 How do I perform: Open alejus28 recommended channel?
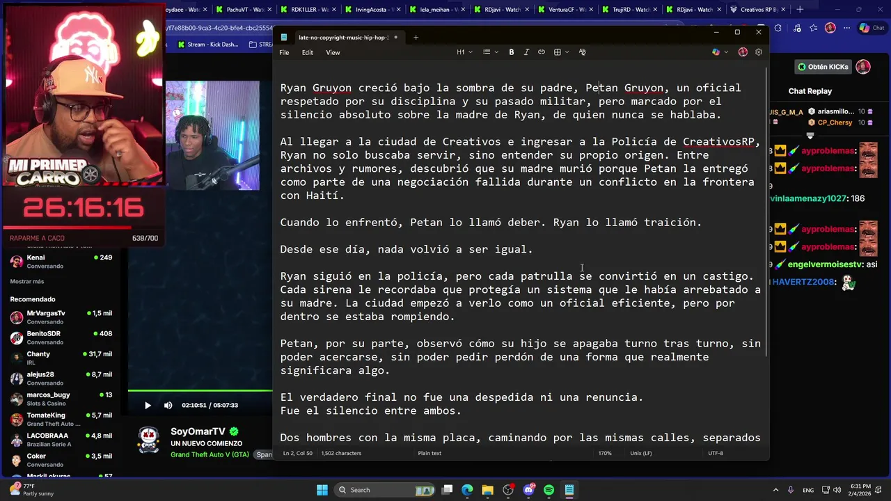61,379
